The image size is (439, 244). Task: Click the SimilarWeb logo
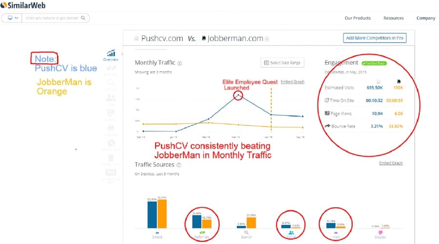23,5
